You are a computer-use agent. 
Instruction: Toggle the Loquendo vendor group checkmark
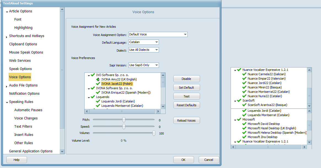(x=93, y=97)
